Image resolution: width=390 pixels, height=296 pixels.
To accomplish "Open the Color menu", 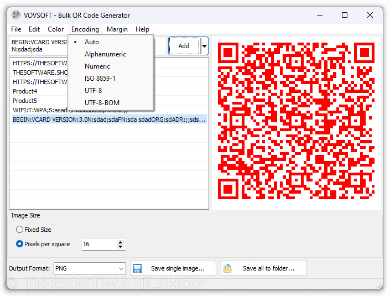I will click(x=55, y=29).
